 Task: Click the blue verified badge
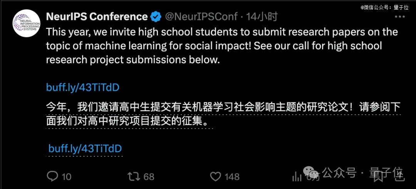[x=156, y=17]
